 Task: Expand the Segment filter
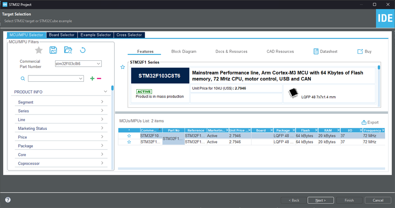pos(102,102)
